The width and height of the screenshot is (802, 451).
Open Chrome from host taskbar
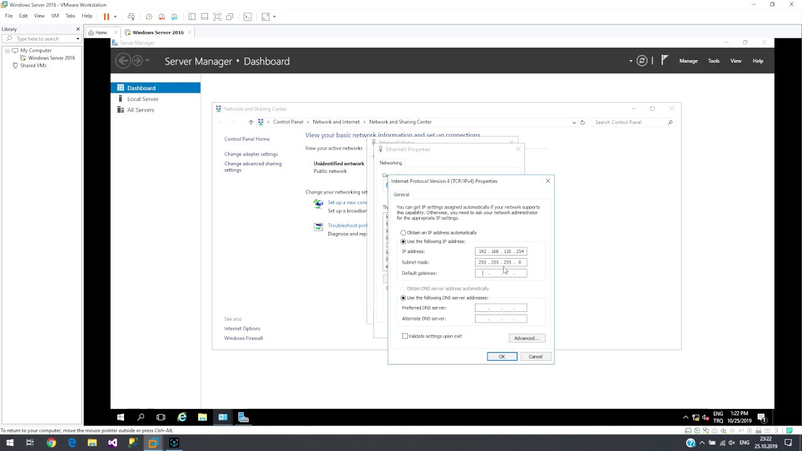[51, 443]
